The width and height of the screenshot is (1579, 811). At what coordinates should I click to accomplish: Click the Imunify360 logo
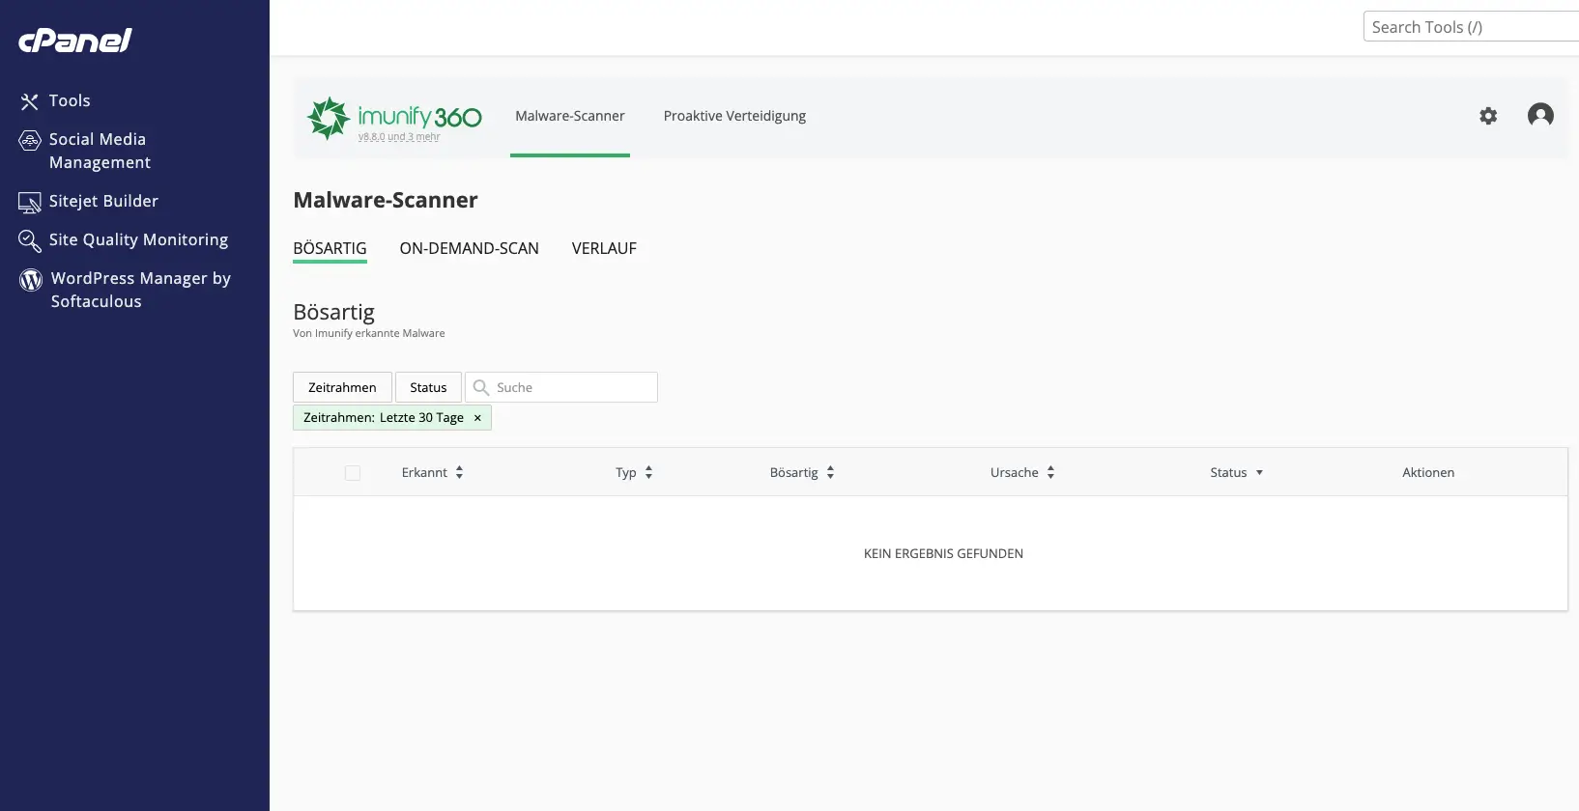tap(394, 118)
